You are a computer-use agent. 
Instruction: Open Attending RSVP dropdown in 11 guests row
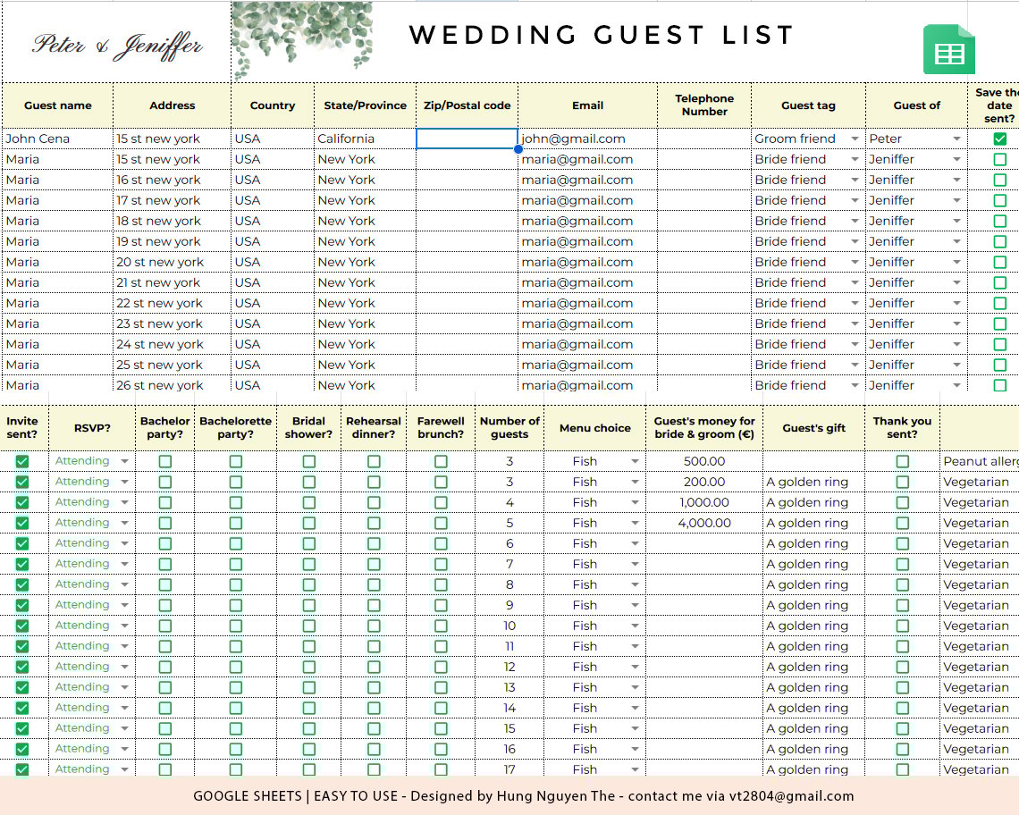124,647
